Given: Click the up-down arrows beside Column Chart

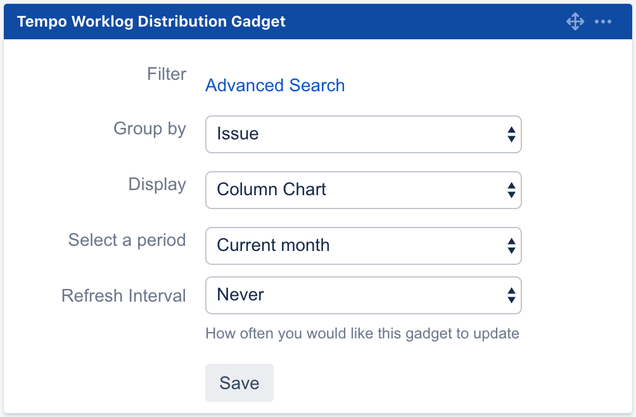Looking at the screenshot, I should (511, 190).
